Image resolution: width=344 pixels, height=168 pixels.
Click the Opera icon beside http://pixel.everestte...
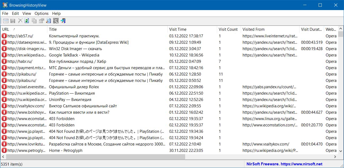pyautogui.click(x=4, y=87)
